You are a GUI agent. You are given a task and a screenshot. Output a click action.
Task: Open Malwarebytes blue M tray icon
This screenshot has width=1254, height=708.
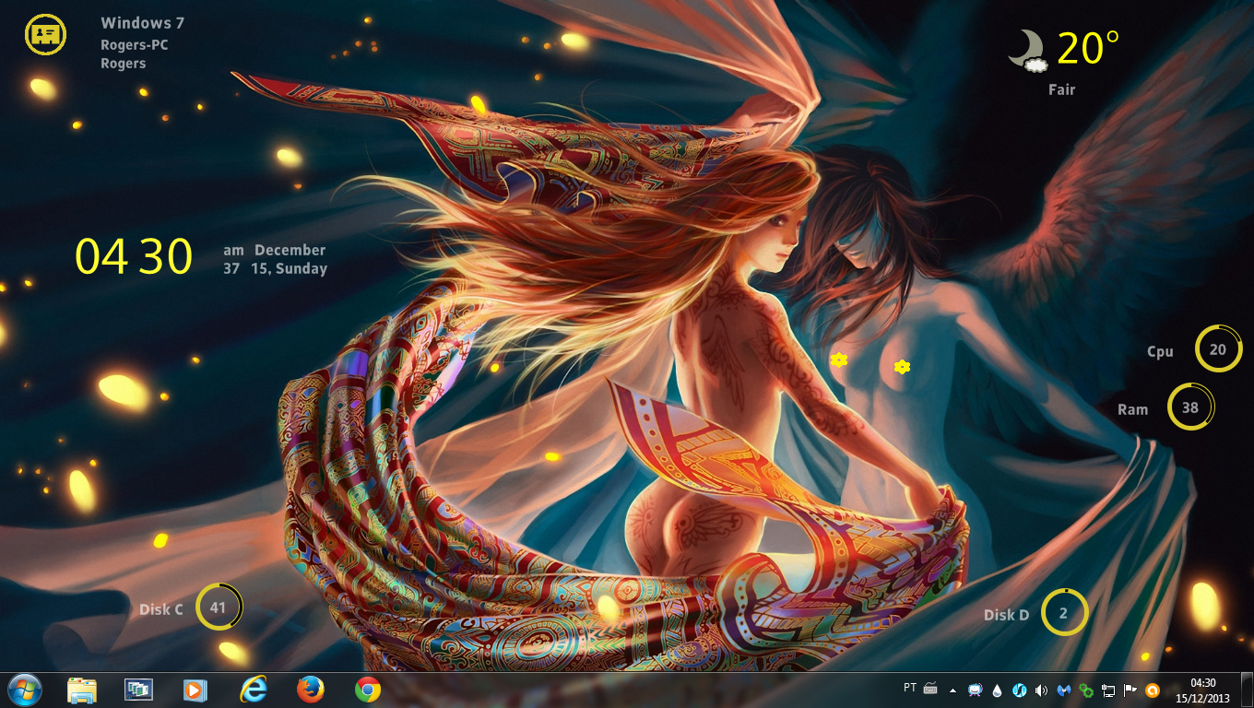pyautogui.click(x=1064, y=690)
